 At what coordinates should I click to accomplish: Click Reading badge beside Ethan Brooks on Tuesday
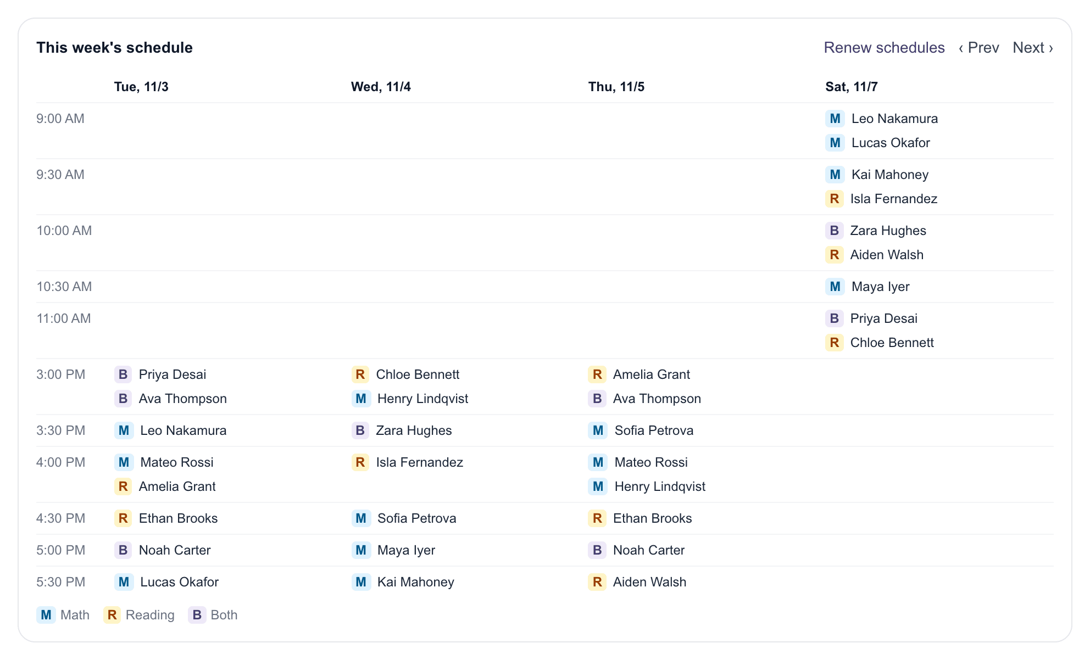click(x=123, y=518)
